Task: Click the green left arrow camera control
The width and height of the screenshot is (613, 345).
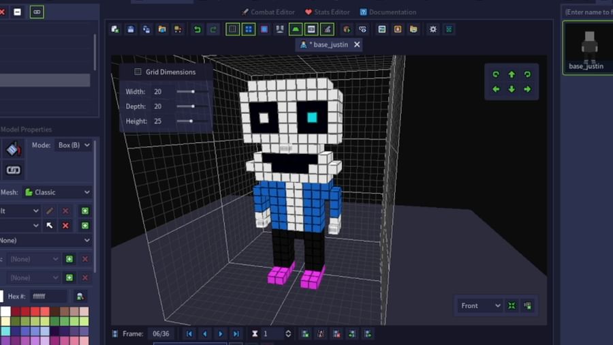Action: (x=496, y=89)
